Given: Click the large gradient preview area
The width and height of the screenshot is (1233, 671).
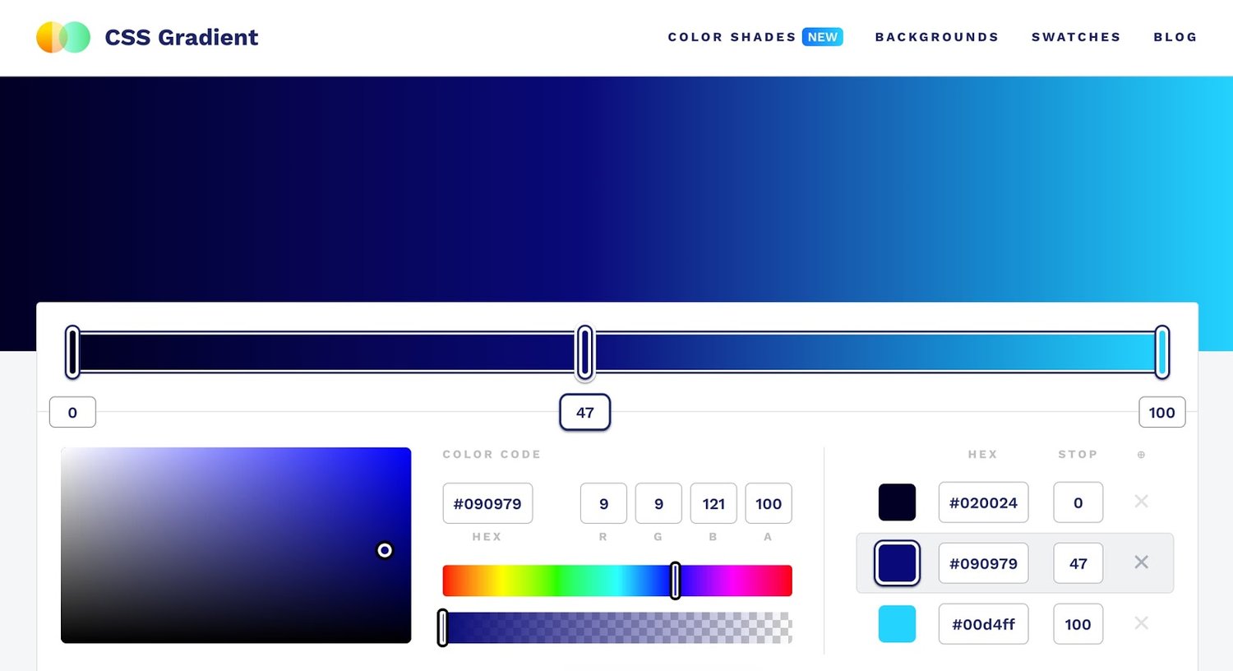Looking at the screenshot, I should pyautogui.click(x=616, y=189).
